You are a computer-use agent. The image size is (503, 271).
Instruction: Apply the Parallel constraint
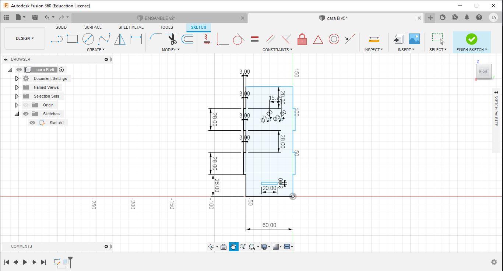(271, 39)
